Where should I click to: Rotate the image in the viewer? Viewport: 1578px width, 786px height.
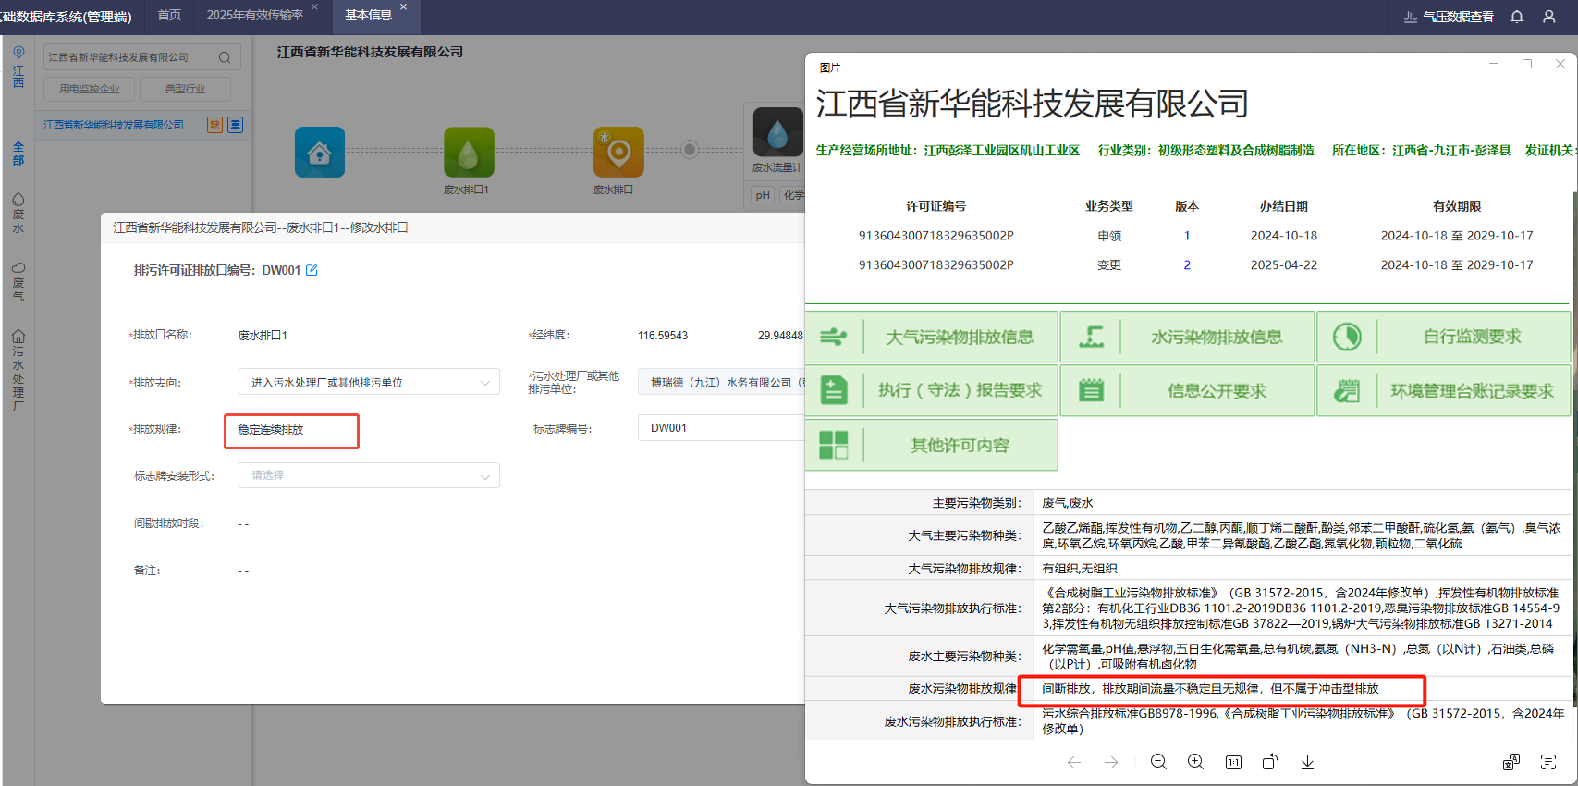tap(1270, 762)
